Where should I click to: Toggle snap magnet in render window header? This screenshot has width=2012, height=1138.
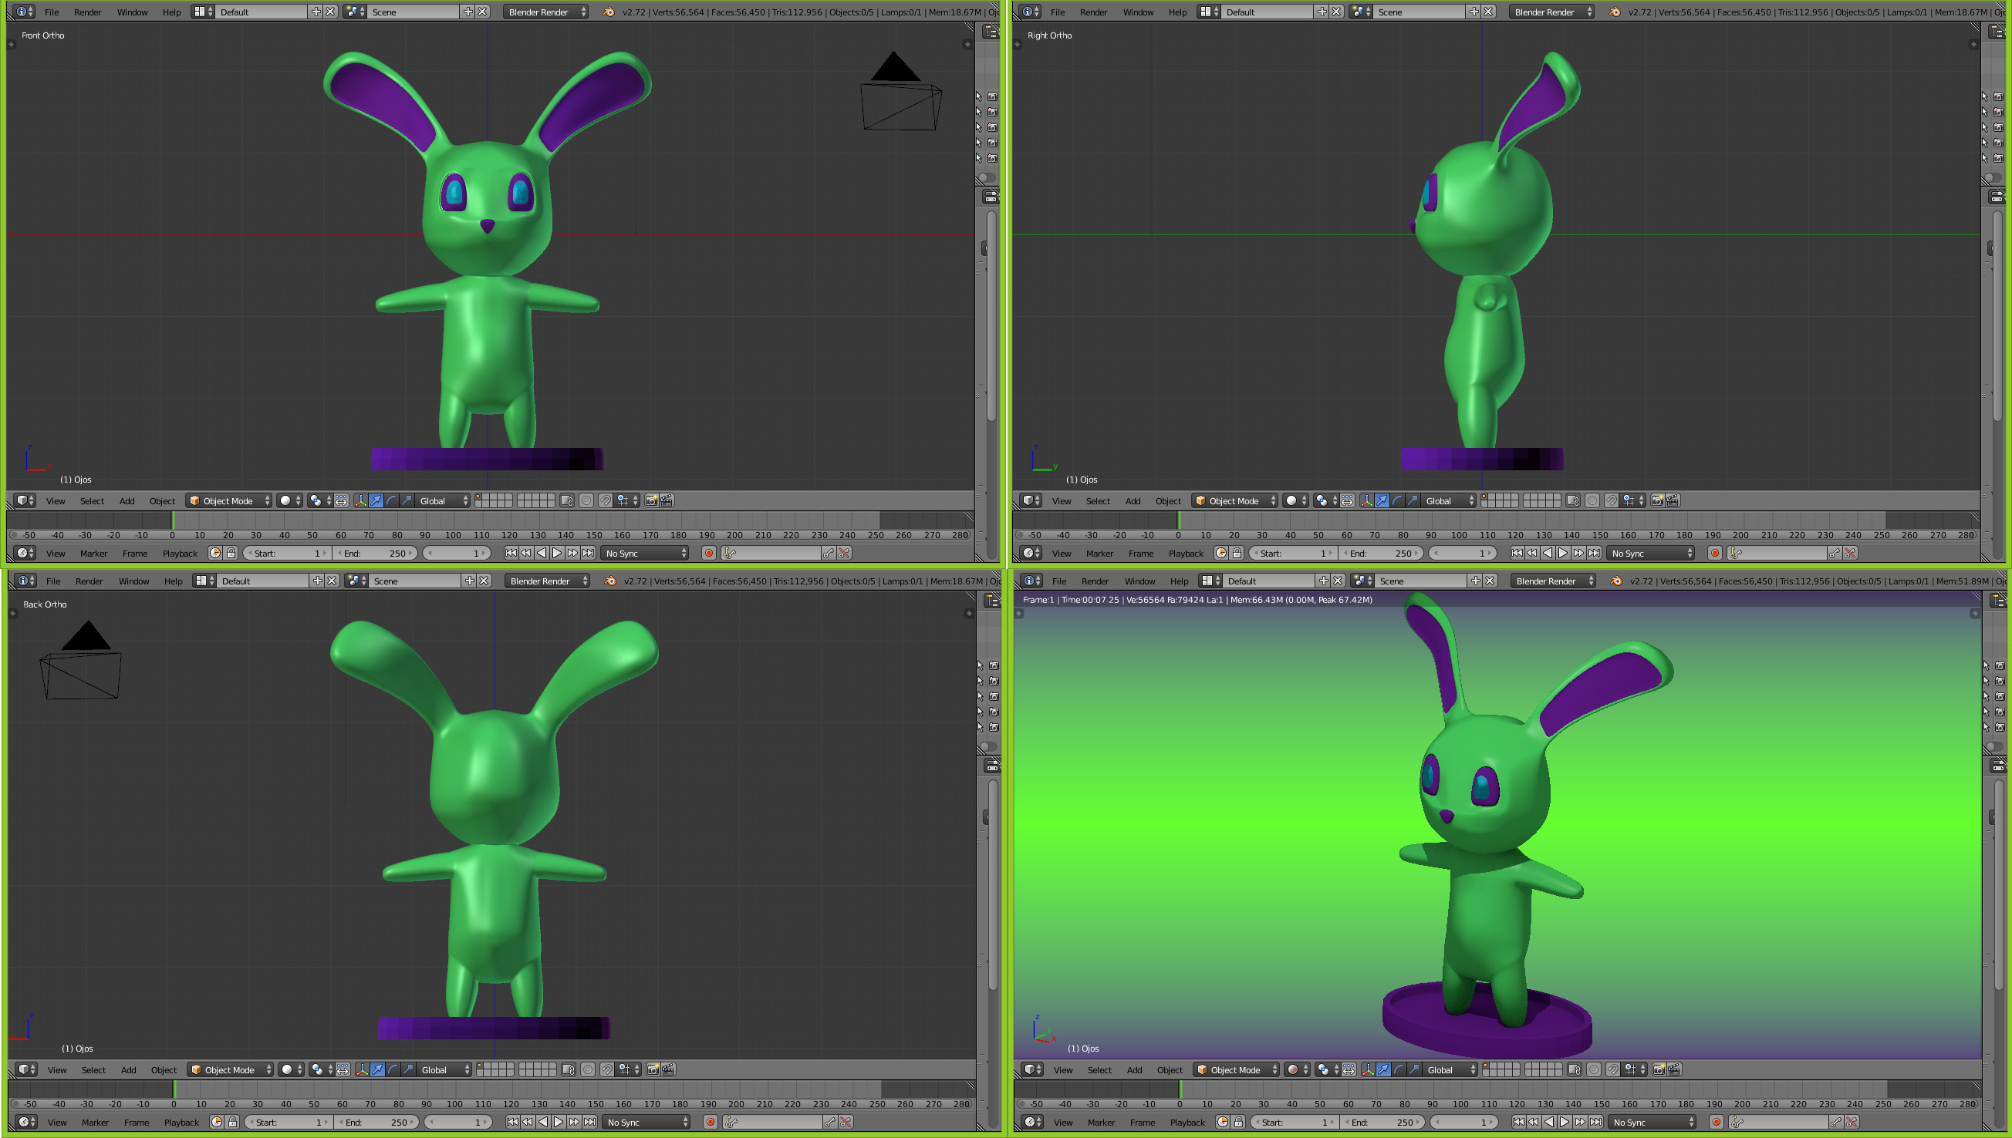coord(1612,1069)
